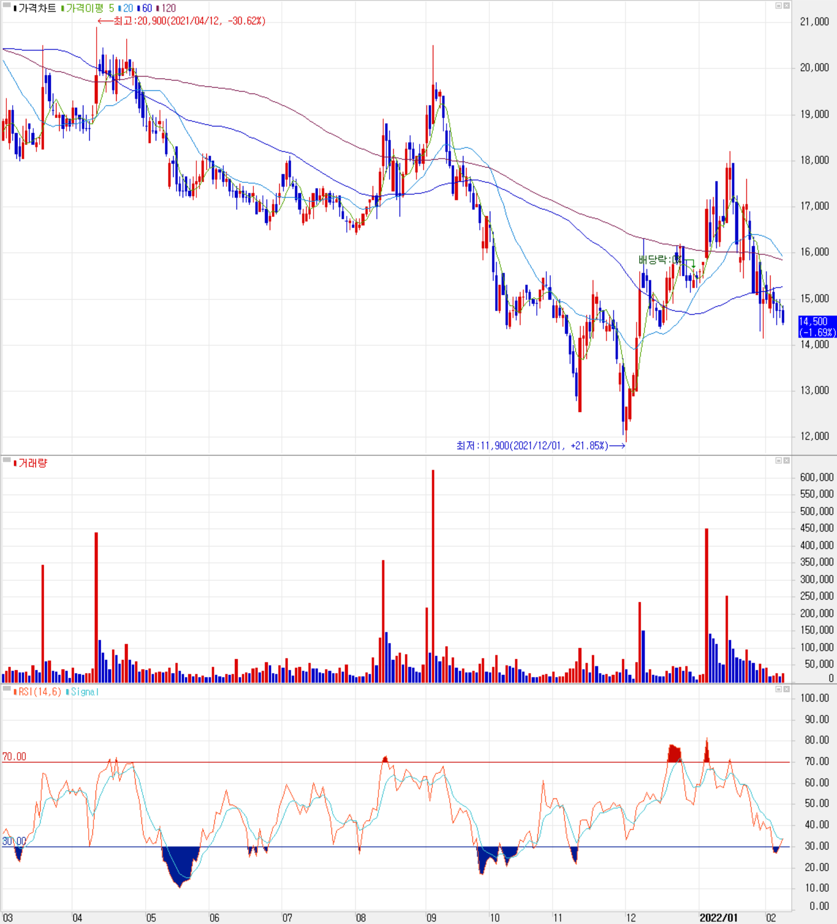Click the 09 month axis label

coord(432,918)
